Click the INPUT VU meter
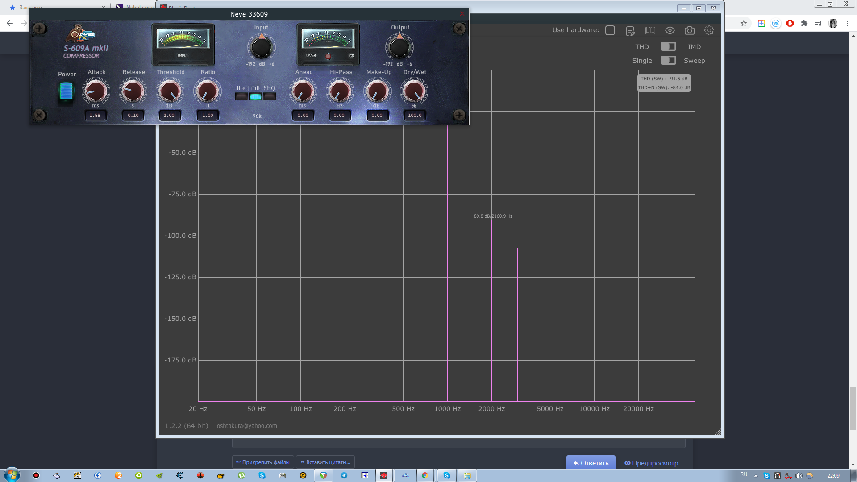Image resolution: width=857 pixels, height=482 pixels. point(183,44)
